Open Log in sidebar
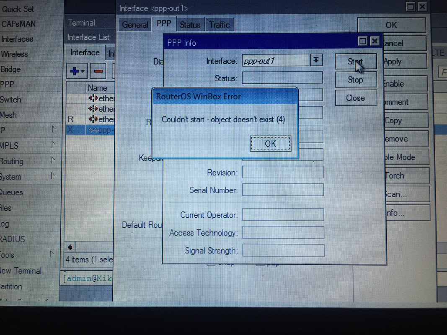Screen dimensions: 447x335 pyautogui.click(x=5, y=224)
